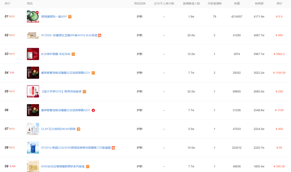Click the rank change ↑59 indicator
This screenshot has width=291, height=172.
[12, 73]
